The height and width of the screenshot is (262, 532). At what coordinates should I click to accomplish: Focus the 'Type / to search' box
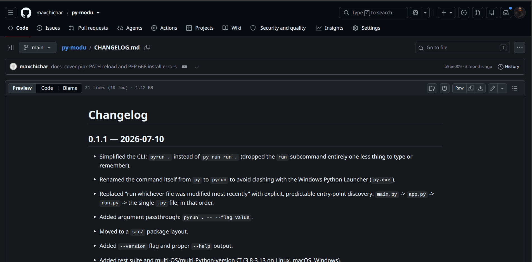373,13
